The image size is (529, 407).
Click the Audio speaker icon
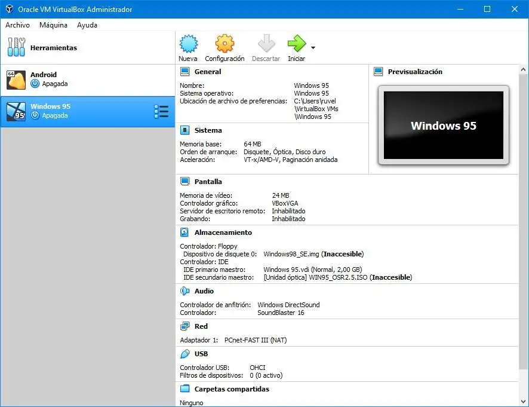tap(184, 291)
